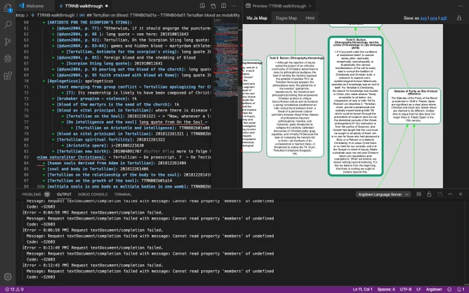Click '[Tertullian spiritual fertility]: 201812261322'
This screenshot has width=469, height=293.
tap(110, 140)
